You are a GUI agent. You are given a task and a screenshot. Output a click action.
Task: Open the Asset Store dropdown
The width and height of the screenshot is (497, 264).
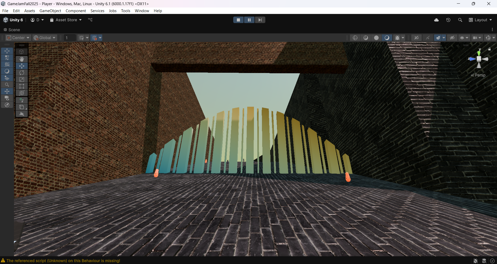(66, 20)
